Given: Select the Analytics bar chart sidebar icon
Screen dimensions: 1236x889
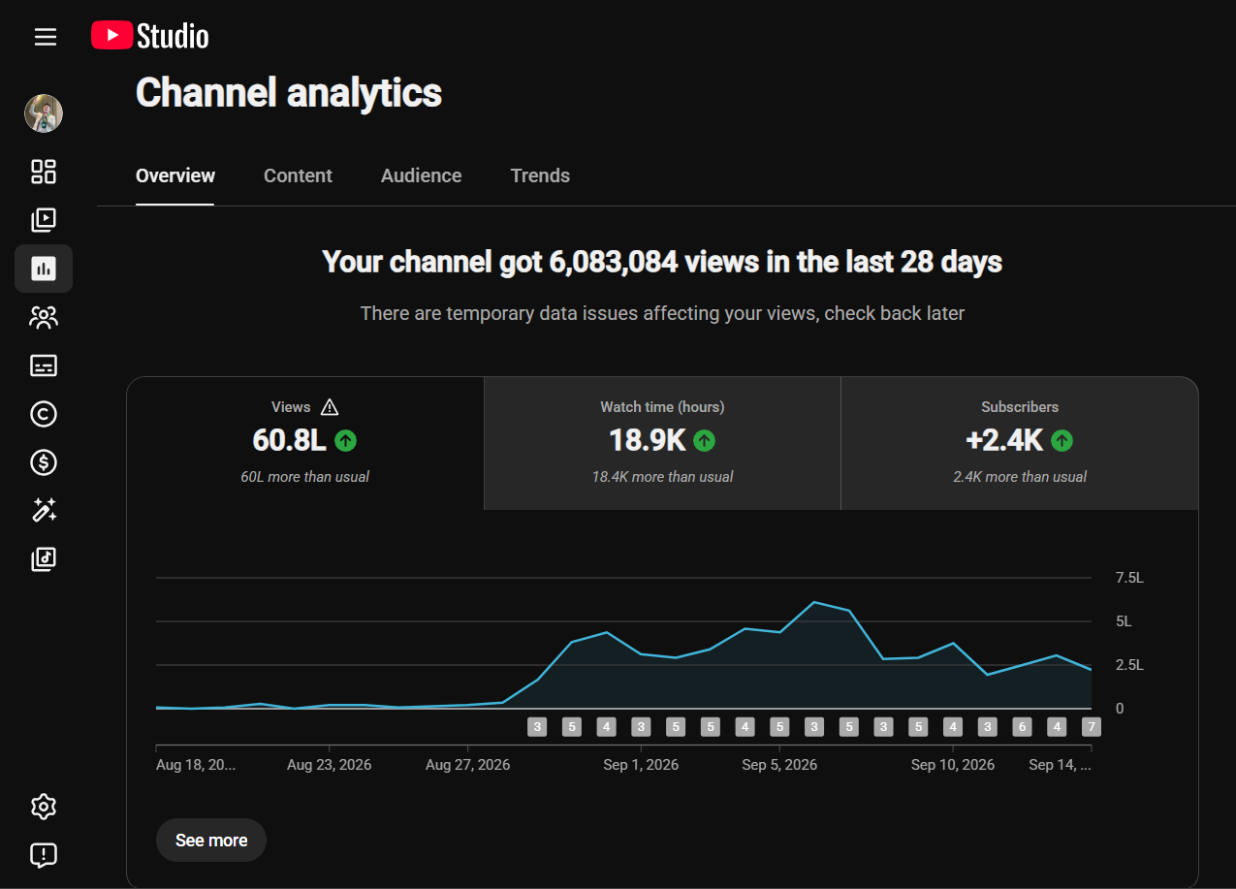Looking at the screenshot, I should [44, 269].
